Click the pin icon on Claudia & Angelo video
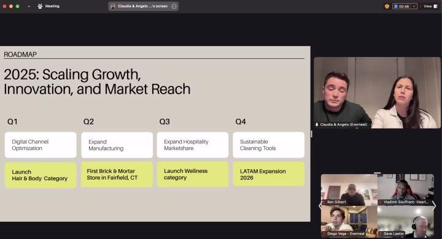Viewport: 442px width, 239px height. (x=317, y=124)
